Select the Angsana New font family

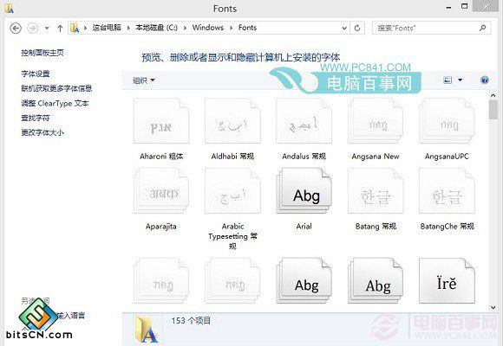pos(376,129)
